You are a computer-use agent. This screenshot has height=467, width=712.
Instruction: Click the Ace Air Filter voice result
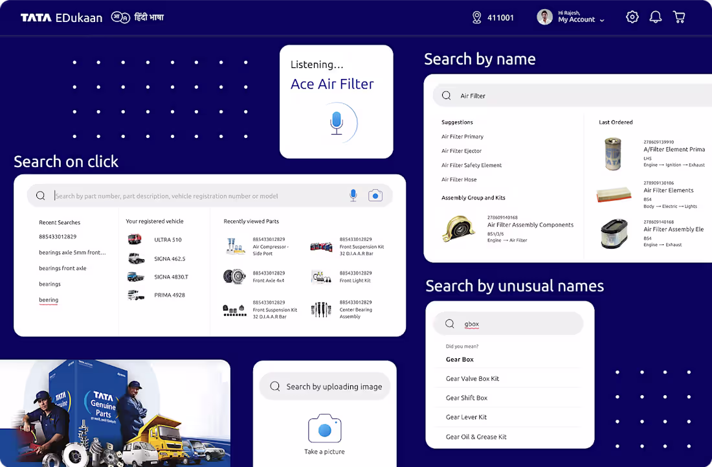pos(332,84)
